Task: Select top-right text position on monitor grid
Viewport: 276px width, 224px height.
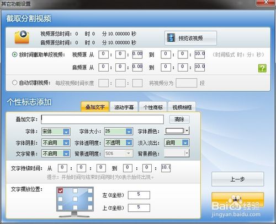Action: pos(90,190)
